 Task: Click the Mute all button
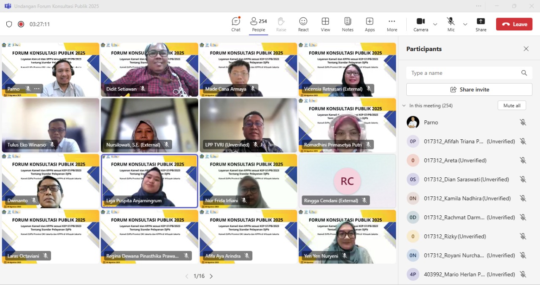pyautogui.click(x=511, y=106)
